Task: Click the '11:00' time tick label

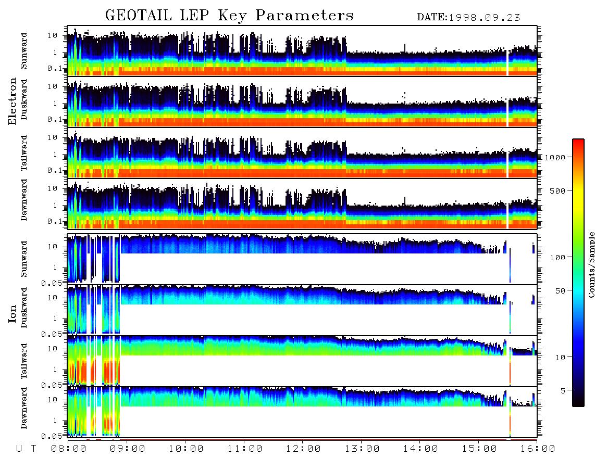Action: click(x=244, y=449)
